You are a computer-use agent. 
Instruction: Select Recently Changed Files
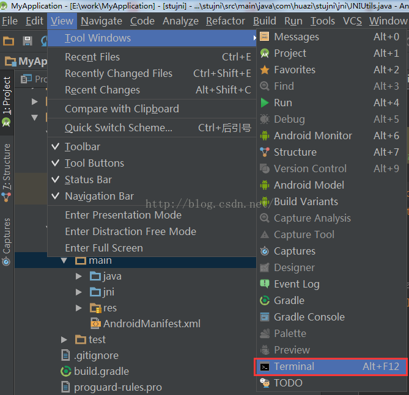click(152, 73)
